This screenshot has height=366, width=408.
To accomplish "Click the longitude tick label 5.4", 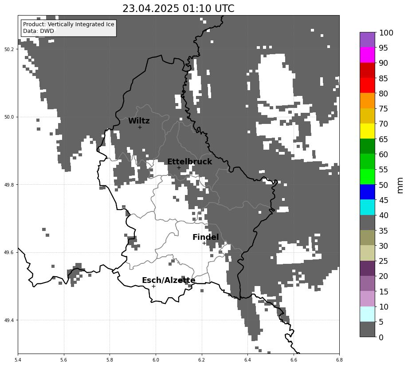I will click(x=18, y=360).
